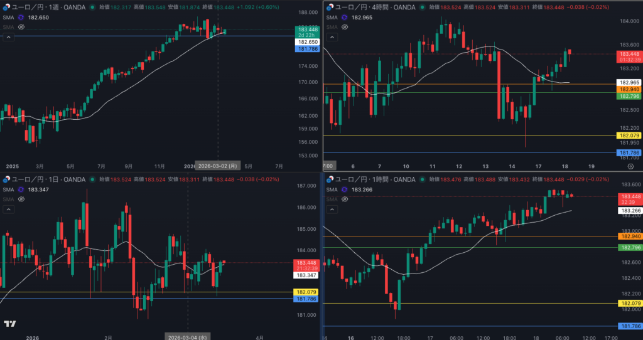The image size is (643, 340).
Task: Click the SMA spinner icon beside 183.266
Action: click(x=344, y=189)
